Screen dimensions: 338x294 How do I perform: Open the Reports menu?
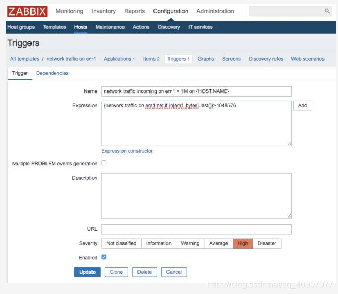134,11
